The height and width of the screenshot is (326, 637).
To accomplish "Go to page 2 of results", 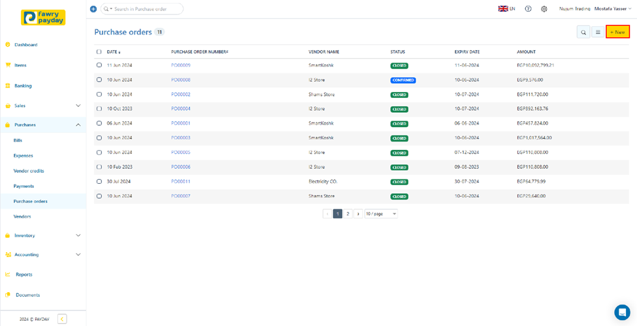I will click(348, 214).
